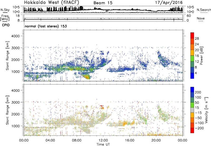This screenshot has width=211, height=146.
Task: Click the '24' label on the Power colorbar
Action: [197, 44]
